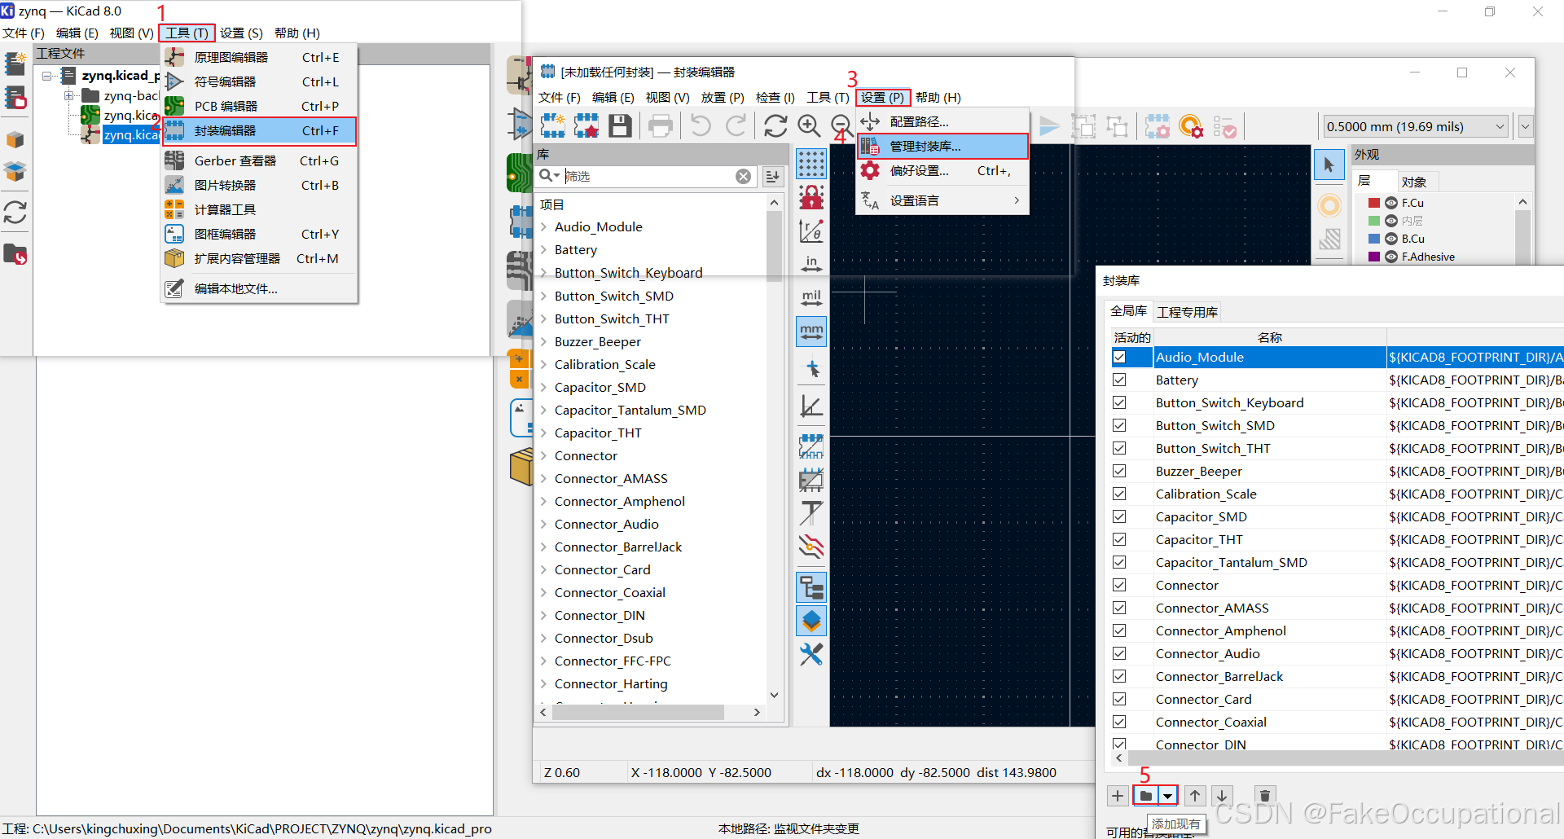Switch to the 工程专用库 tab
Image resolution: width=1564 pixels, height=839 pixels.
[1187, 312]
